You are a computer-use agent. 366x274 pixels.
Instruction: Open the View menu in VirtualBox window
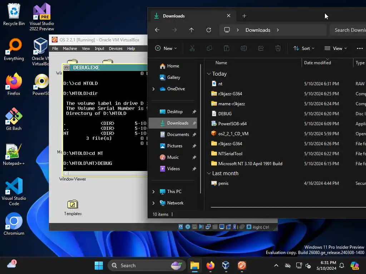pyautogui.click(x=86, y=49)
